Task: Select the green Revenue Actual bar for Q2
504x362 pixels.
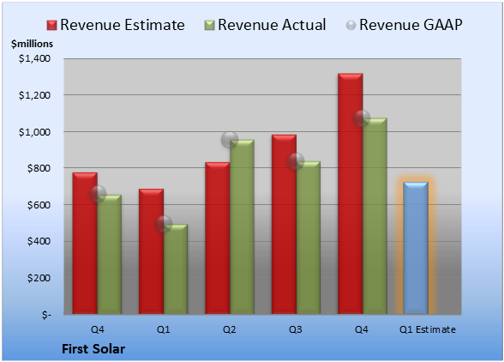Action: tap(242, 226)
